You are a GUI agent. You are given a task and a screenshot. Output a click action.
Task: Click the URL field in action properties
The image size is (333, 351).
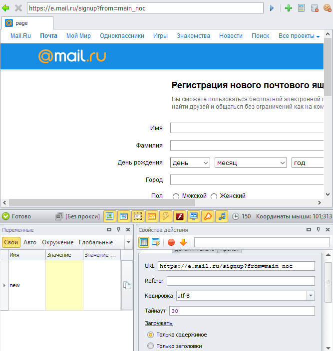[x=236, y=266]
